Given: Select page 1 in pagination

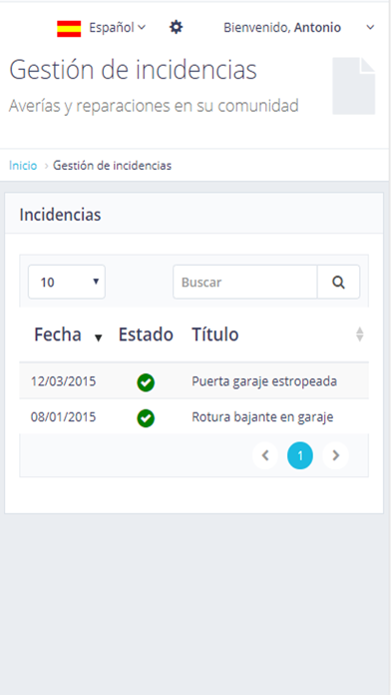Looking at the screenshot, I should [x=300, y=455].
